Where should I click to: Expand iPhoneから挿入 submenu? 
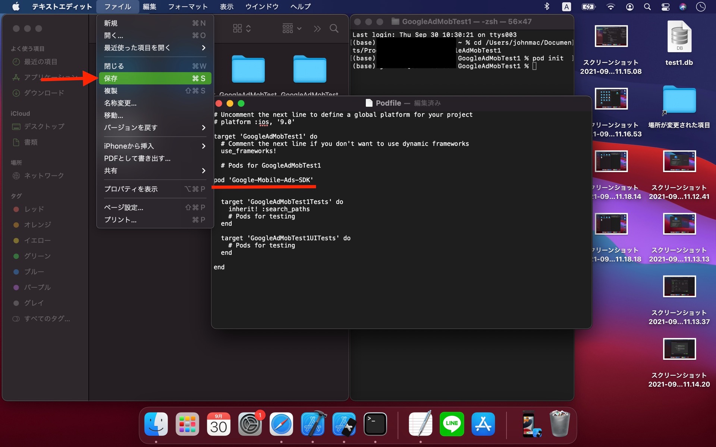coord(155,146)
